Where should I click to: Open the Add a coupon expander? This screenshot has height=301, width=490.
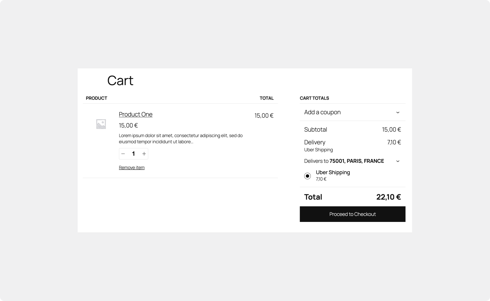[x=323, y=112]
